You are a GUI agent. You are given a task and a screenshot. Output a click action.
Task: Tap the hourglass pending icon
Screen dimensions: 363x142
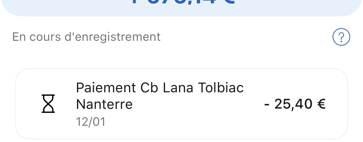click(x=48, y=104)
